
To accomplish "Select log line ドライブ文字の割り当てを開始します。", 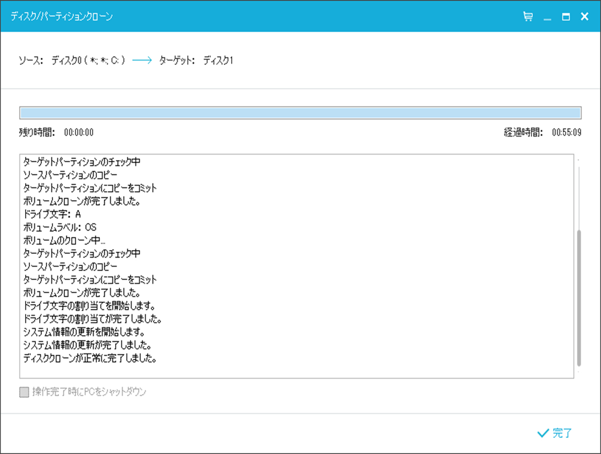I will coord(89,306).
